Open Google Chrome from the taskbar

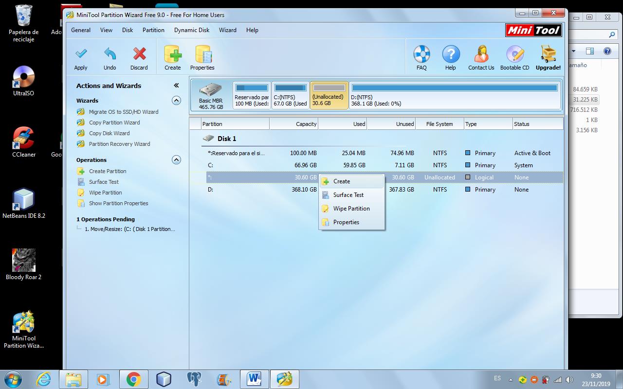point(133,379)
